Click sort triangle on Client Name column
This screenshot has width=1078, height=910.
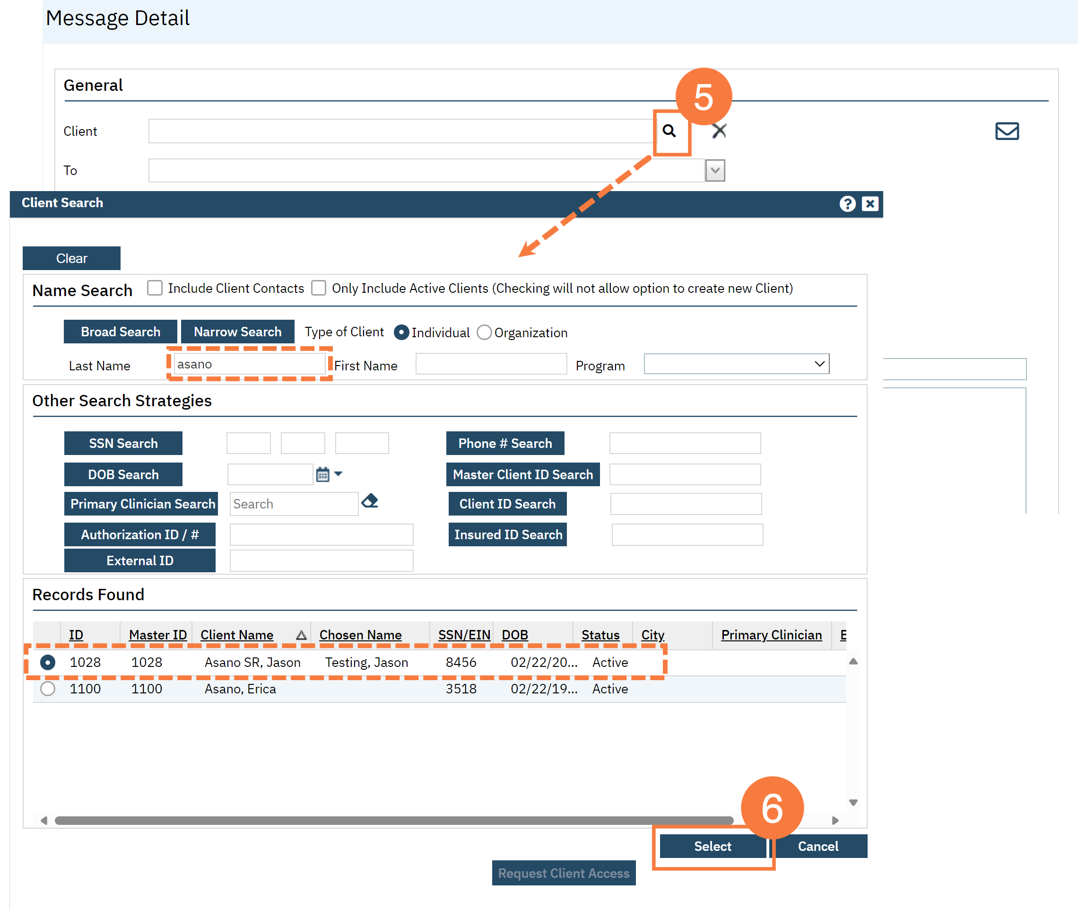301,635
